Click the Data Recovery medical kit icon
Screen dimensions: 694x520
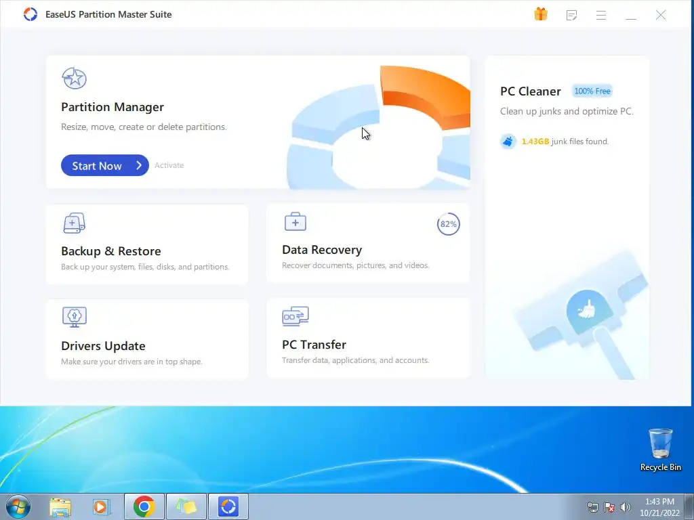coord(295,221)
